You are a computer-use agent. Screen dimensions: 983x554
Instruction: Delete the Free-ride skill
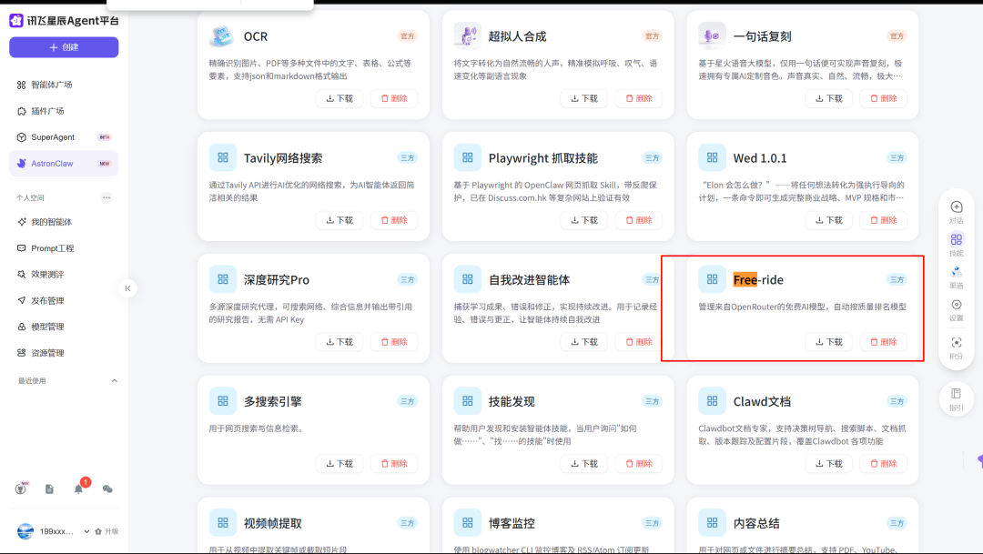[x=883, y=341]
